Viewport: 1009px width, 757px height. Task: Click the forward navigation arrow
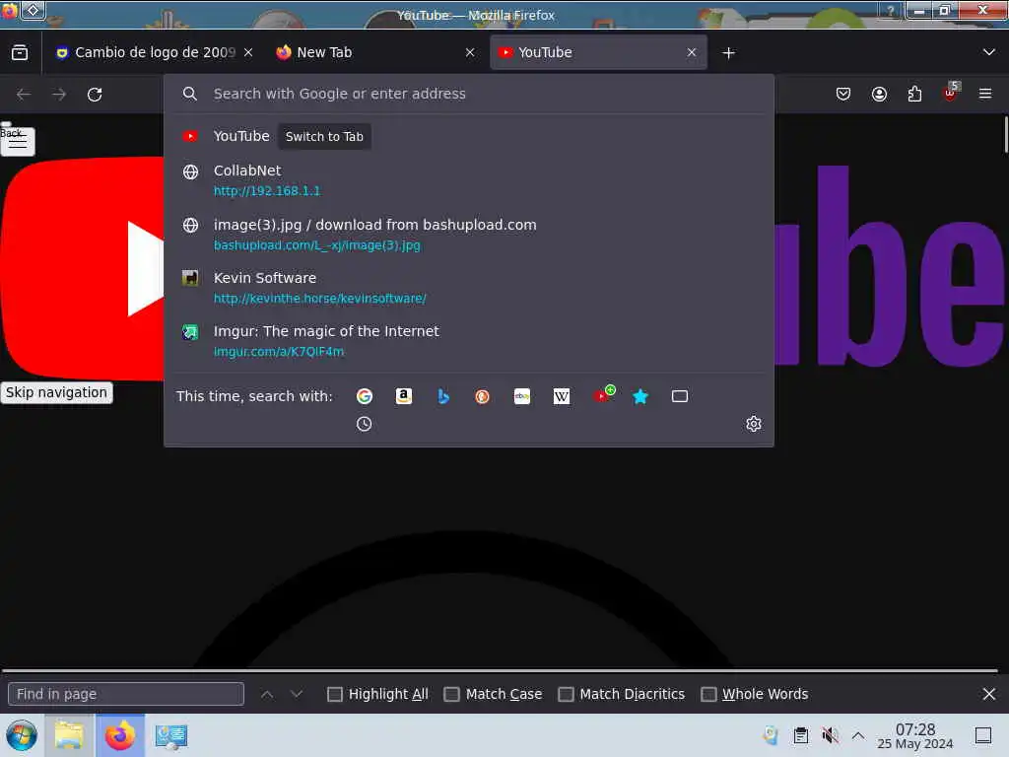[59, 95]
